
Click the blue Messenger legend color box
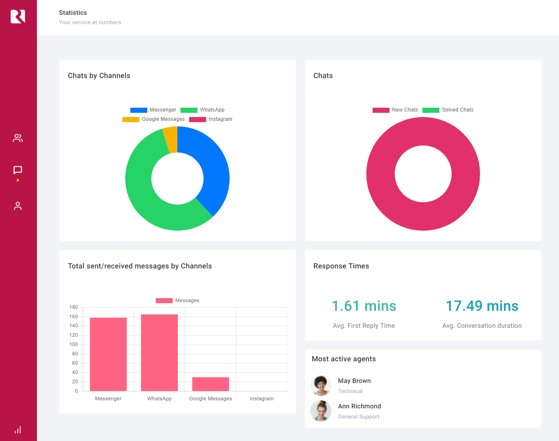(x=139, y=110)
